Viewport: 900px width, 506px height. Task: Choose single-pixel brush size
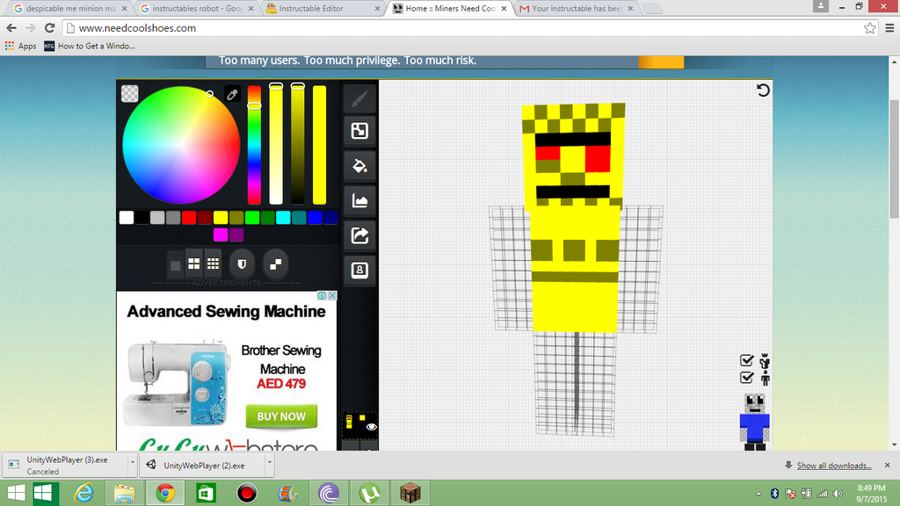176,265
